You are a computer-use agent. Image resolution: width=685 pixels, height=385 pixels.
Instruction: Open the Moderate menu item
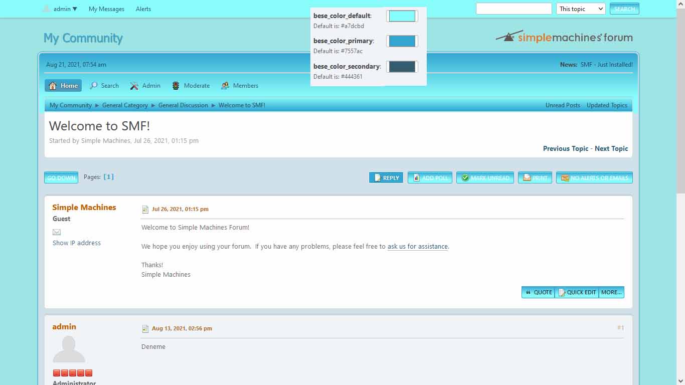191,86
